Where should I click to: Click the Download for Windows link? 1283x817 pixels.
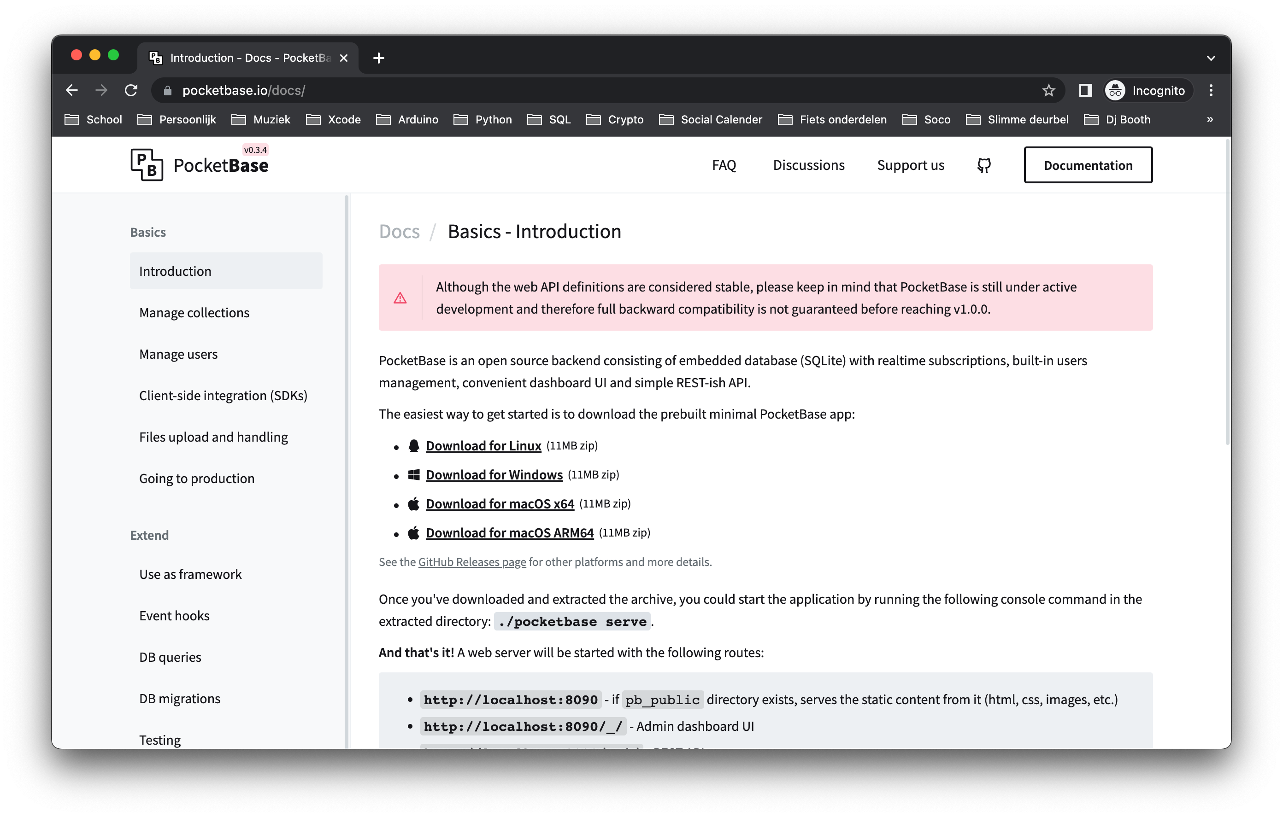[494, 474]
